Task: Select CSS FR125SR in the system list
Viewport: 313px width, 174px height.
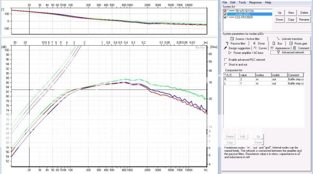Action: tap(243, 17)
